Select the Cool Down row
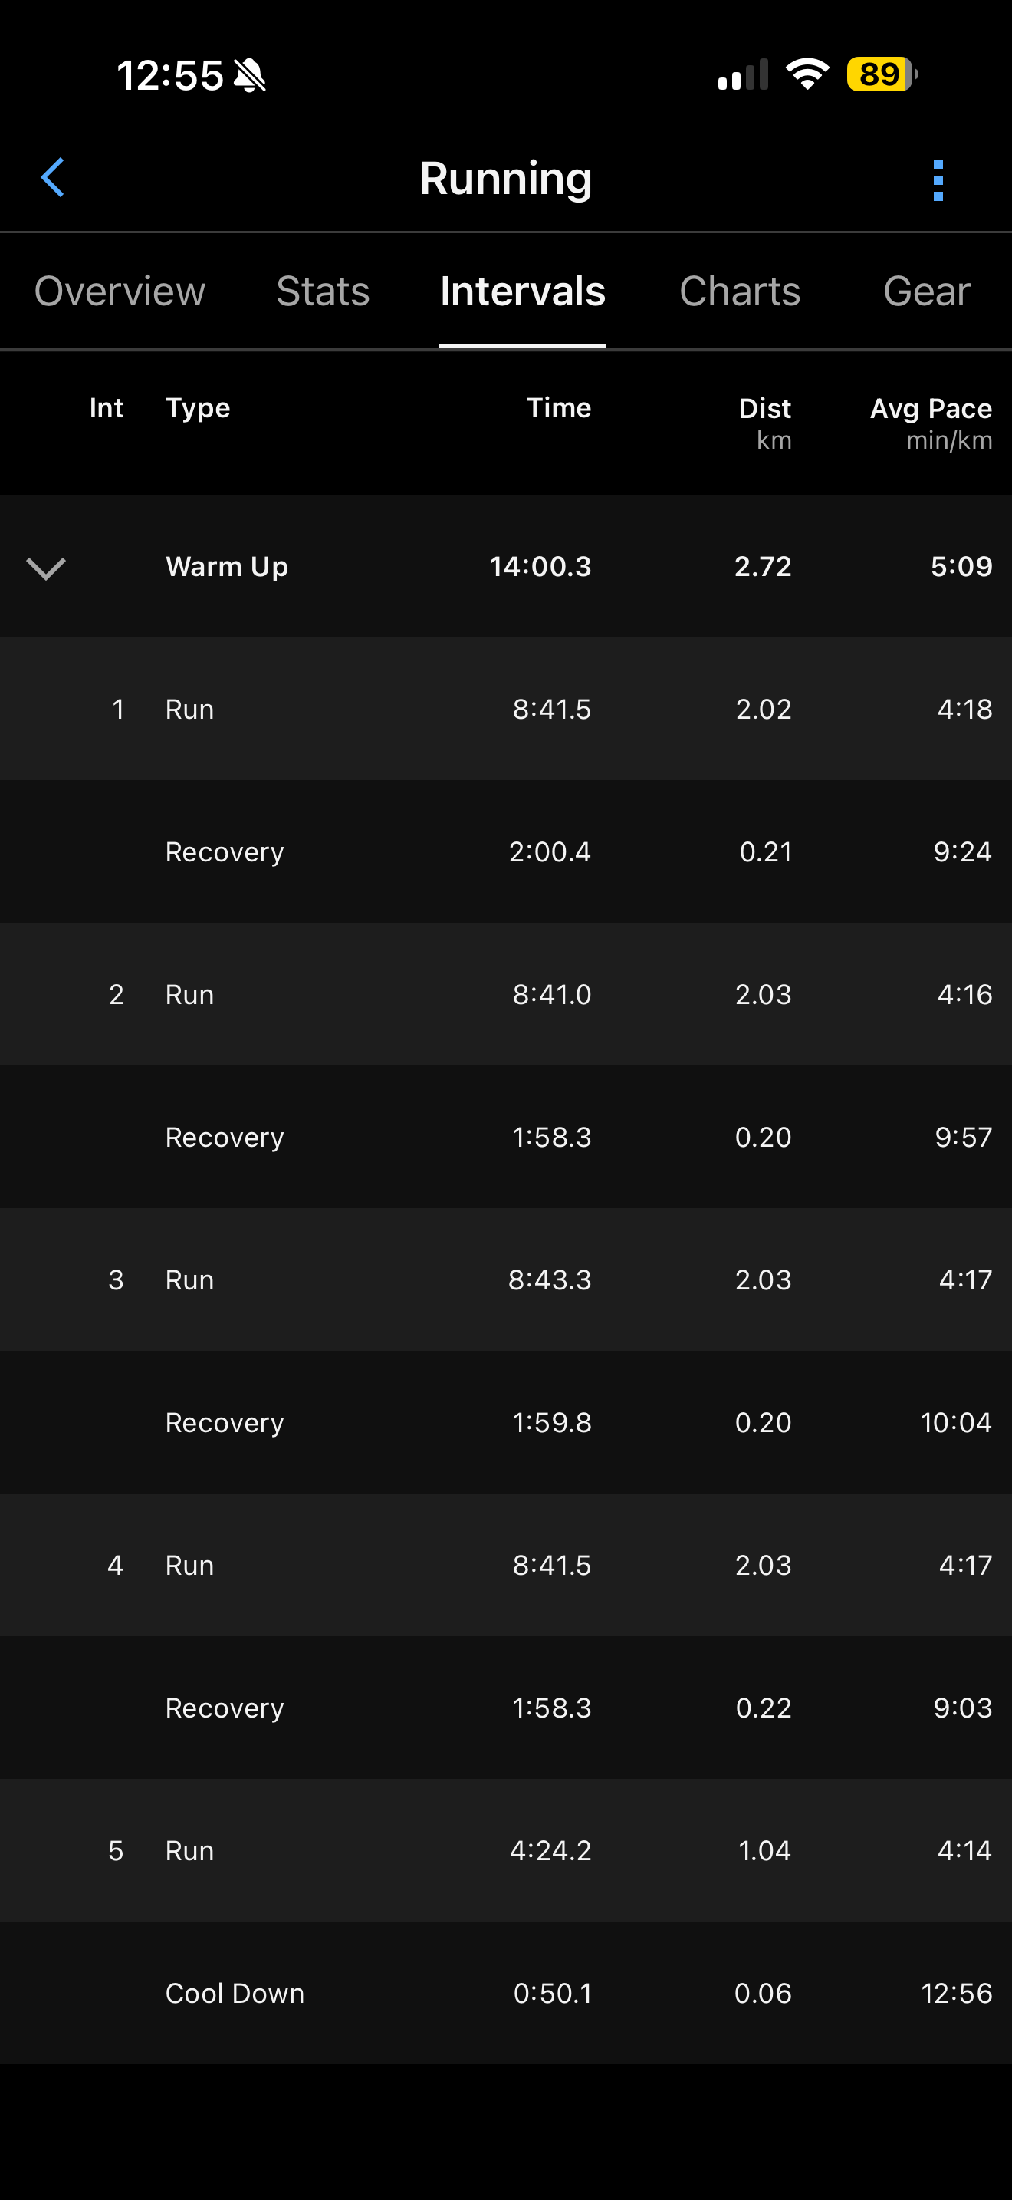This screenshot has height=2200, width=1012. point(506,1994)
